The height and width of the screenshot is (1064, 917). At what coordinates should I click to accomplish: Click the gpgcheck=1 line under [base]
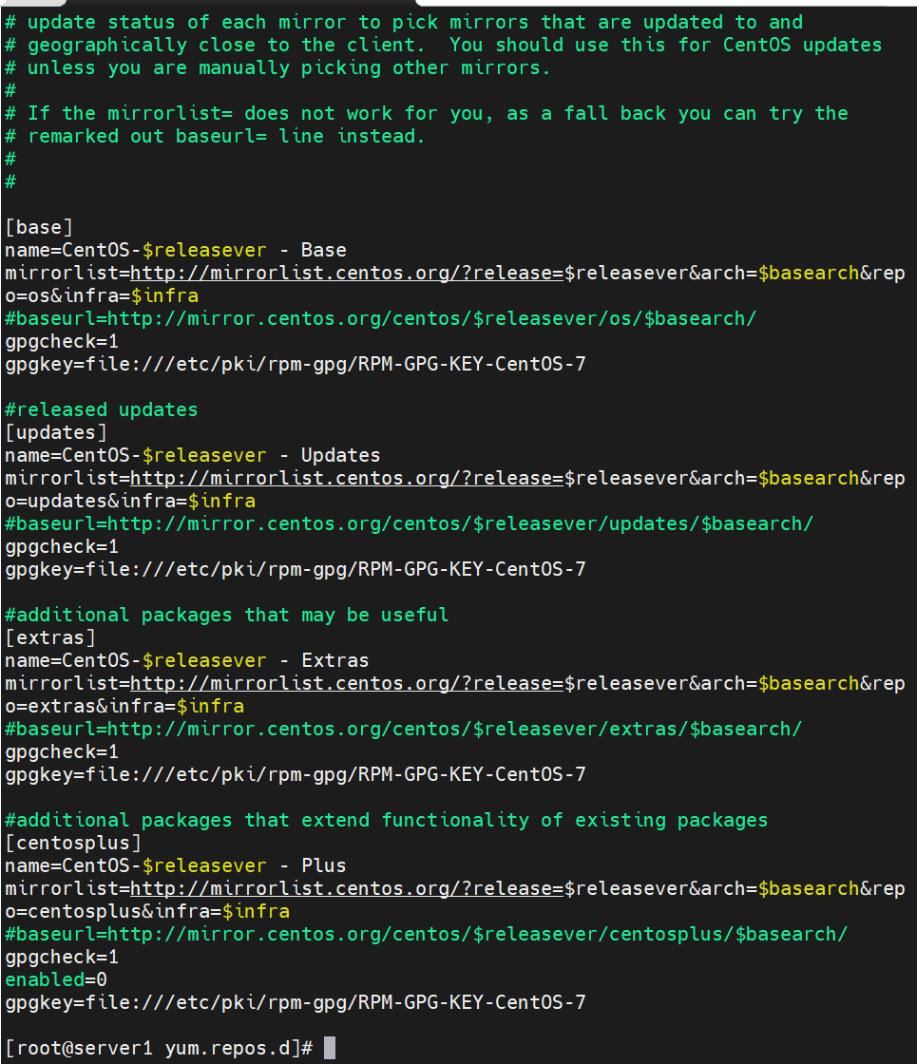click(62, 341)
